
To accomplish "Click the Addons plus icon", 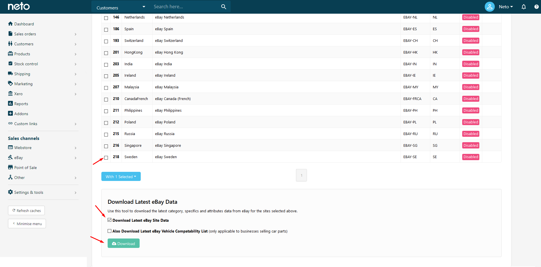I will pyautogui.click(x=10, y=113).
